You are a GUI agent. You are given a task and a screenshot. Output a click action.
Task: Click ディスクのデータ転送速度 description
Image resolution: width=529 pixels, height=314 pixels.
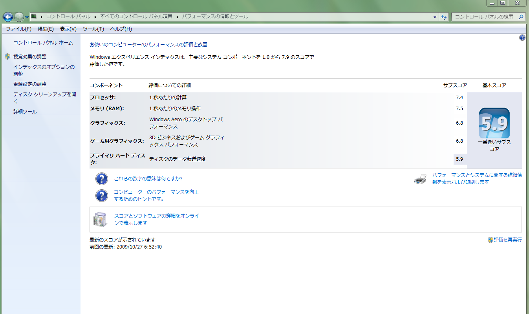[x=178, y=159]
